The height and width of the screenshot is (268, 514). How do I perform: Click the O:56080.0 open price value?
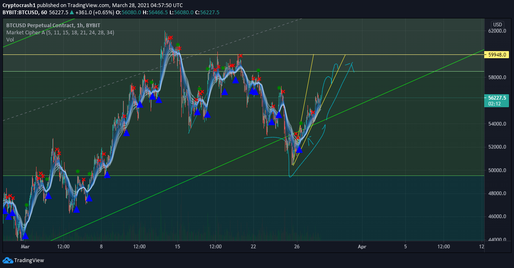pos(128,13)
